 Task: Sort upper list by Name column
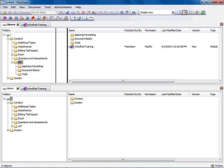point(96,30)
